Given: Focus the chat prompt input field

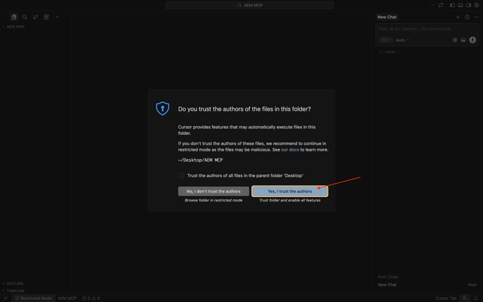Looking at the screenshot, I should pyautogui.click(x=427, y=28).
